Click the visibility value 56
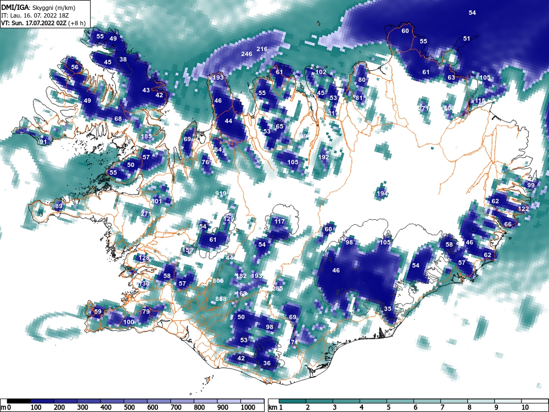 tap(75, 67)
